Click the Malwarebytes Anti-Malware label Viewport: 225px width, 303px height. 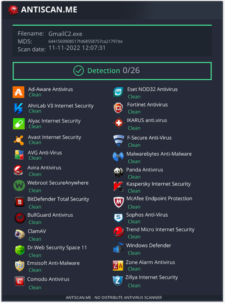[x=159, y=154]
